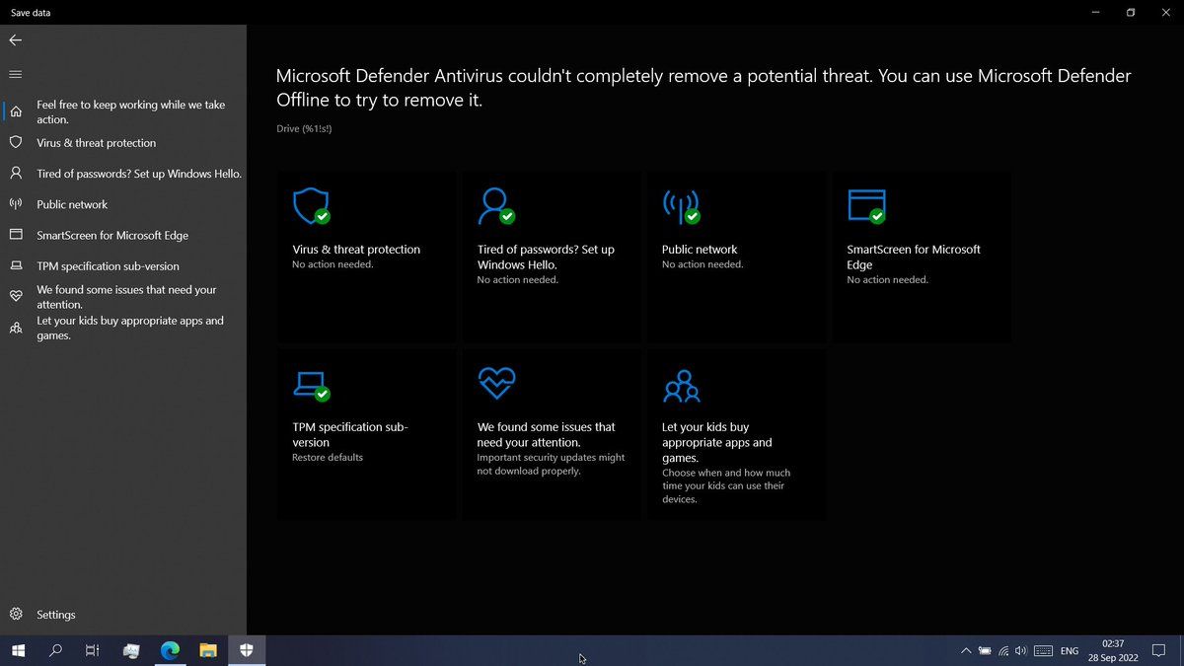This screenshot has width=1184, height=666.
Task: Open the kids apps and games family tile
Action: click(736, 435)
